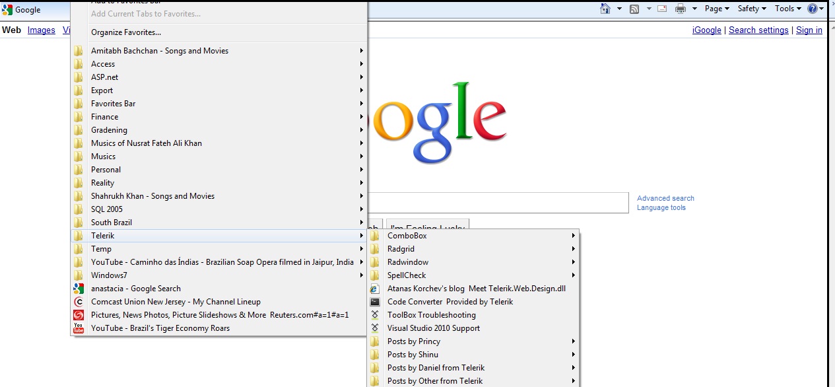The width and height of the screenshot is (835, 387).
Task: Click the Radwindow folder icon
Action: [375, 262]
